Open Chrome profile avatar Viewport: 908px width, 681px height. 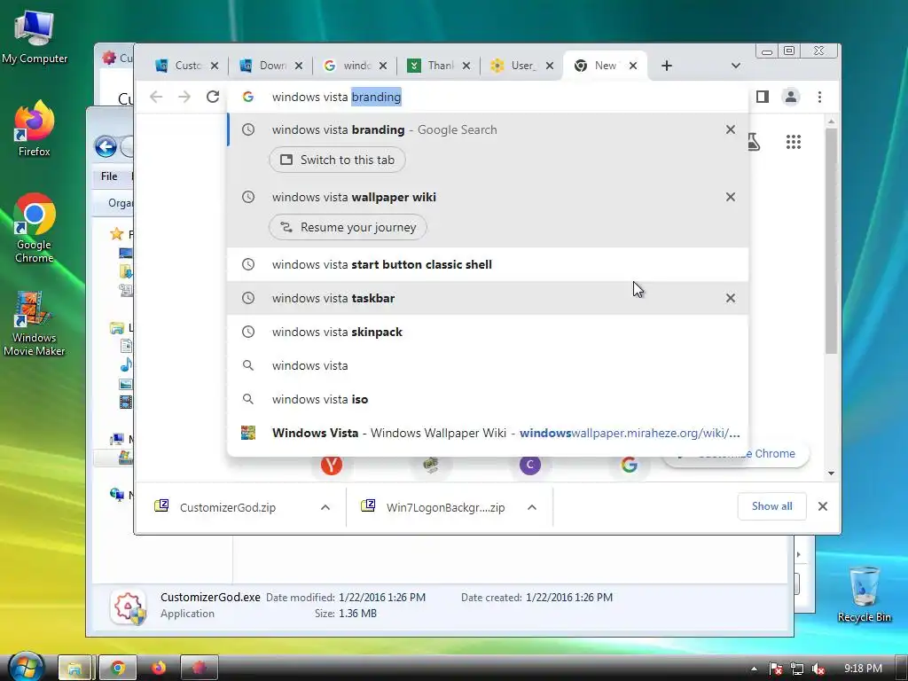790,97
